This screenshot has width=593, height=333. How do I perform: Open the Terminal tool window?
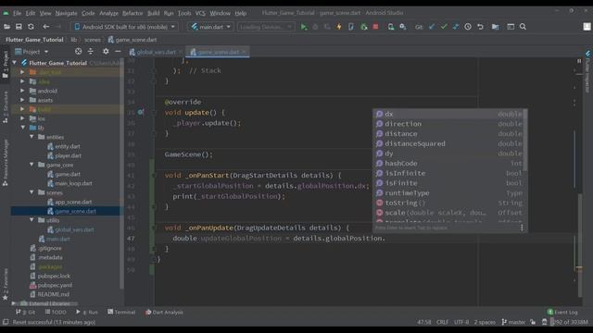click(x=121, y=313)
